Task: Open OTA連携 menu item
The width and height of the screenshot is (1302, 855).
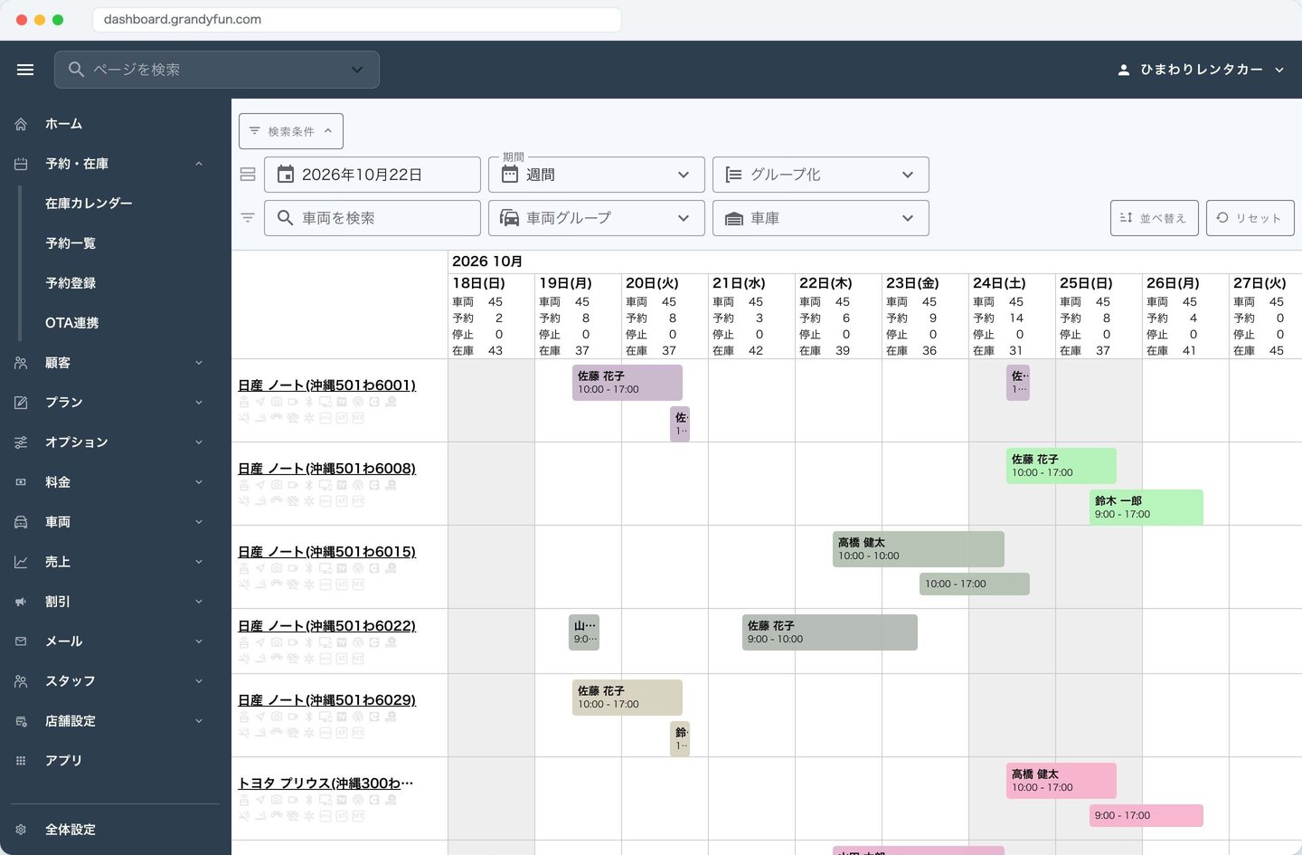Action: [72, 323]
